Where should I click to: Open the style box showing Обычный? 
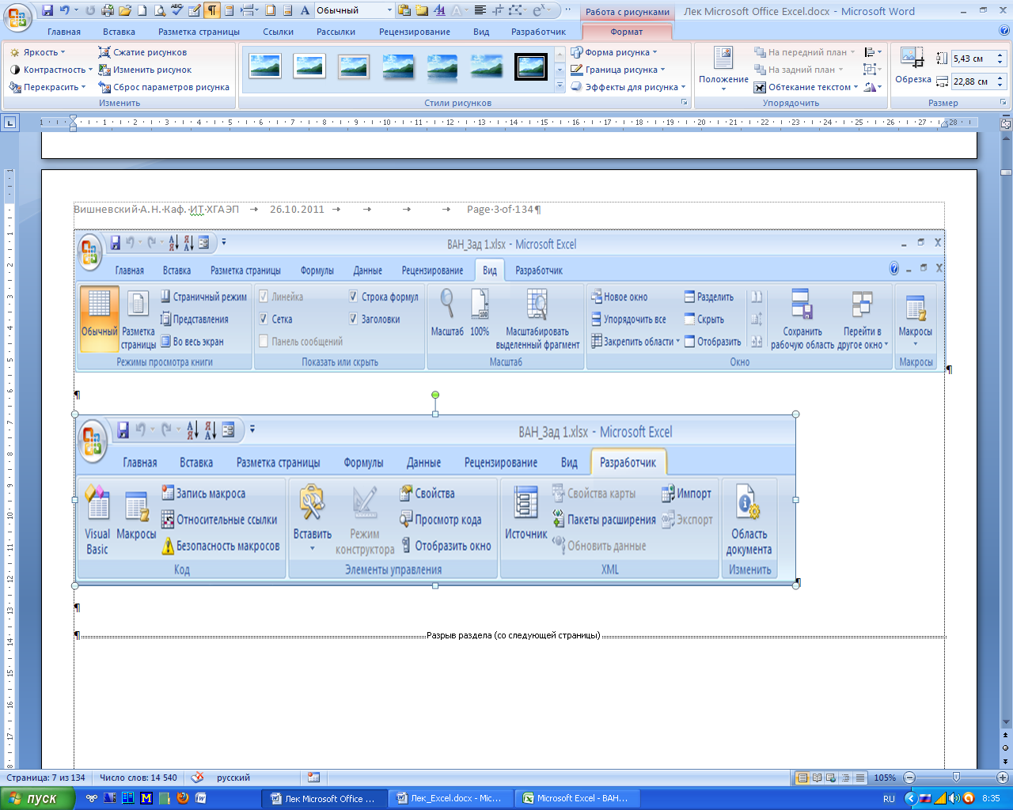pos(354,10)
